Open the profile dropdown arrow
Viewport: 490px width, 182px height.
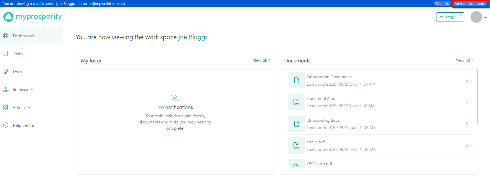pyautogui.click(x=485, y=17)
